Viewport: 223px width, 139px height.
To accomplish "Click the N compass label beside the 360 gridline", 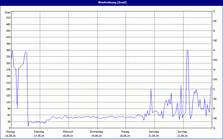I will [x=214, y=50].
